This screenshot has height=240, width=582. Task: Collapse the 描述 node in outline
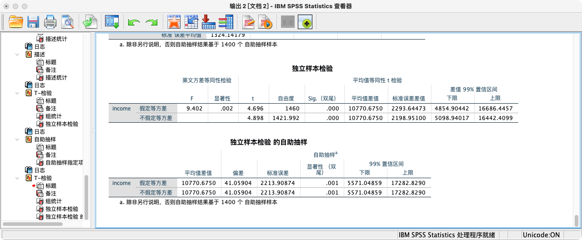click(x=17, y=54)
